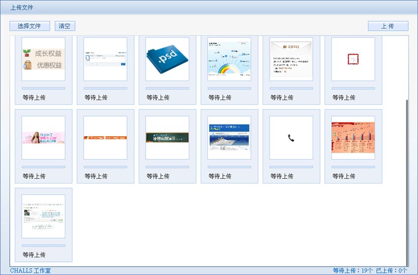Viewport: 418px width, 275px height.
Task: Select the black phone handset icon thumbnail
Action: (291, 138)
